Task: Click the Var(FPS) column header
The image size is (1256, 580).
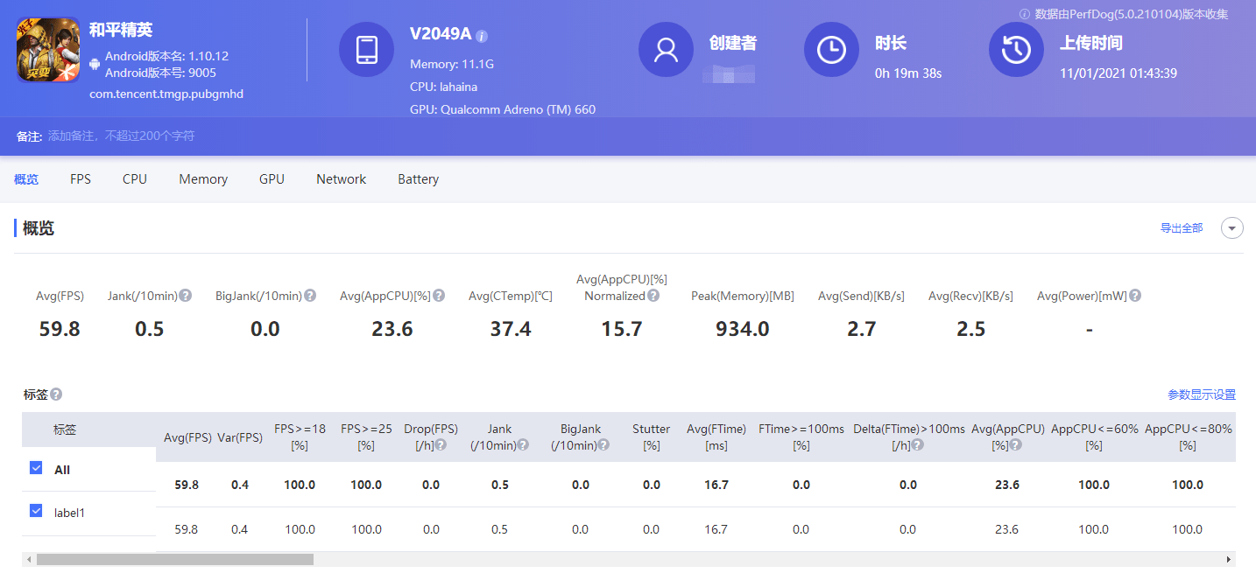Action: [x=240, y=437]
